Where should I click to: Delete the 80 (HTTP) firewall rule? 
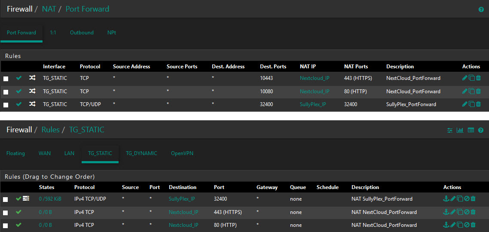coord(473,225)
